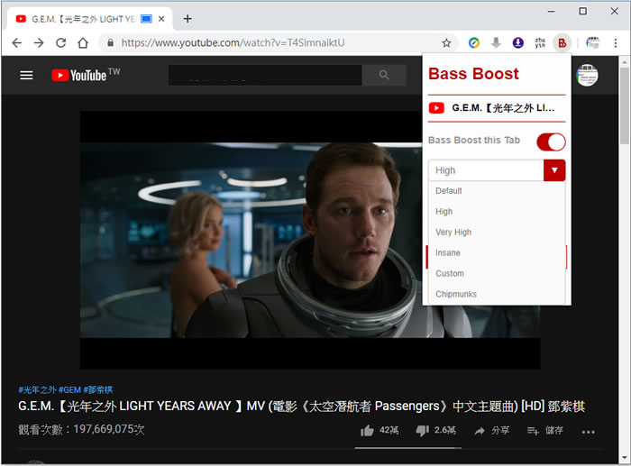Image resolution: width=631 pixels, height=466 pixels.
Task: Save the video to a playlist
Action: click(544, 431)
